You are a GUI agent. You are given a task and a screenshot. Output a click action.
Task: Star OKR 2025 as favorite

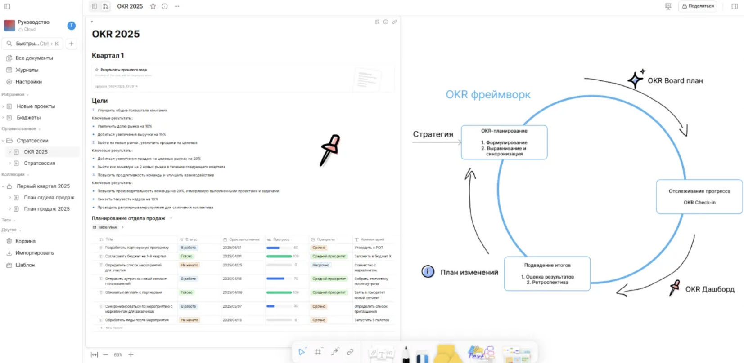153,6
